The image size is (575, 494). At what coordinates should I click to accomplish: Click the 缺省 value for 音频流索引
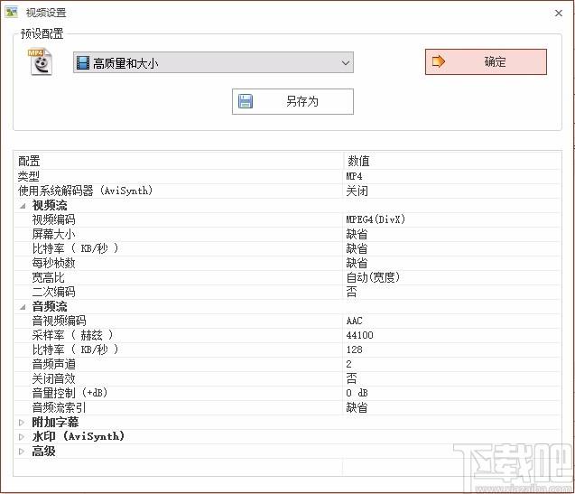pyautogui.click(x=357, y=407)
